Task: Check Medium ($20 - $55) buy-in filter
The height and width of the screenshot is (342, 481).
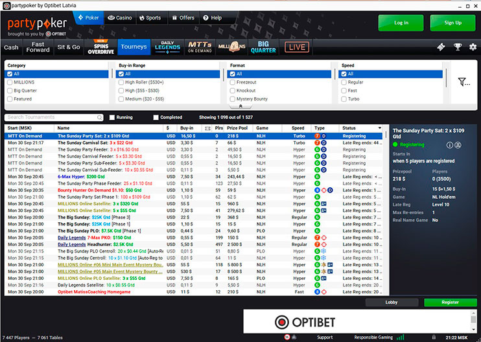Action: point(121,99)
